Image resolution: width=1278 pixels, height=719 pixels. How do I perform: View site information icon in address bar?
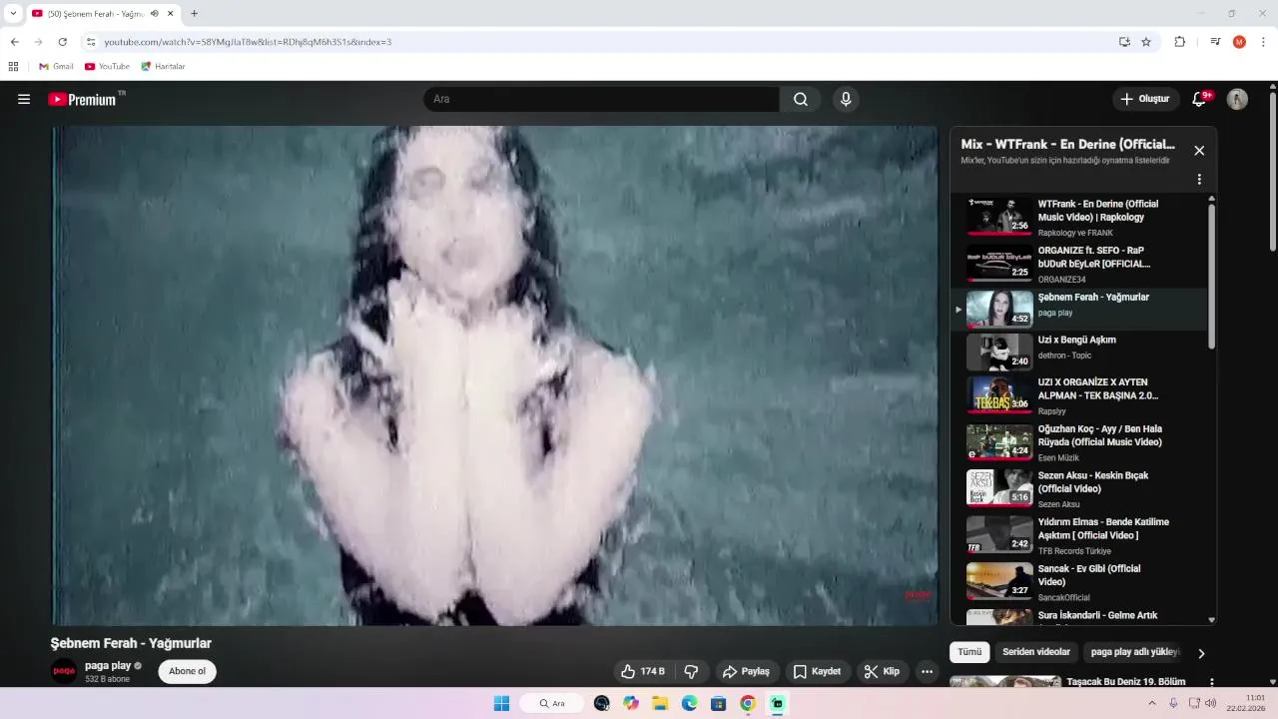[90, 42]
